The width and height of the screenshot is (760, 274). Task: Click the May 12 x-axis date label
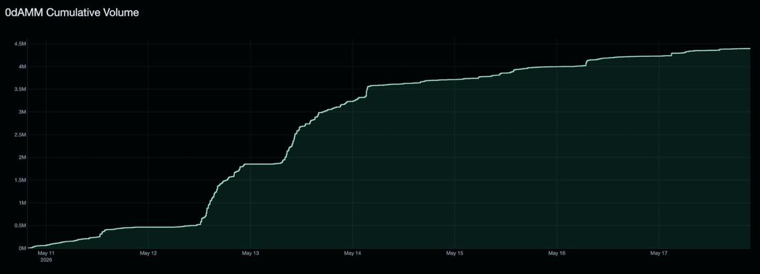coord(148,254)
